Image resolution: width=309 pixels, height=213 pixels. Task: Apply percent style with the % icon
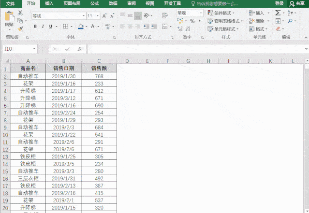(192, 21)
